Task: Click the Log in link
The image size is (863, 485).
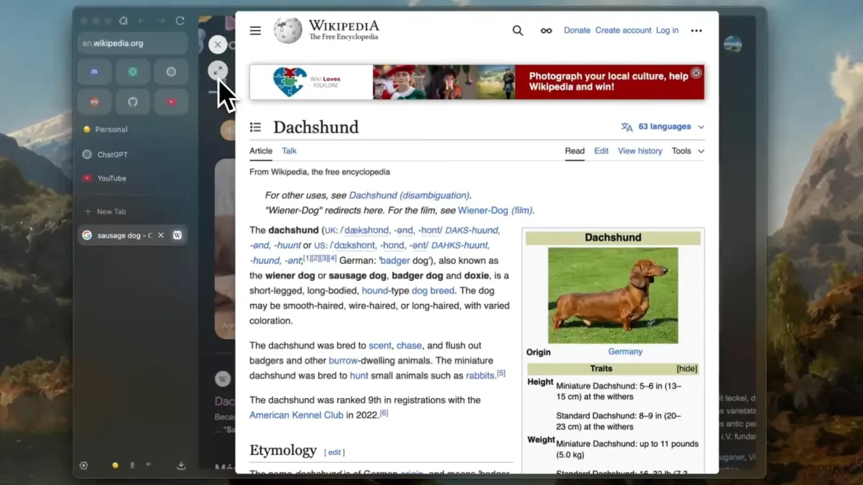Action: coord(667,30)
